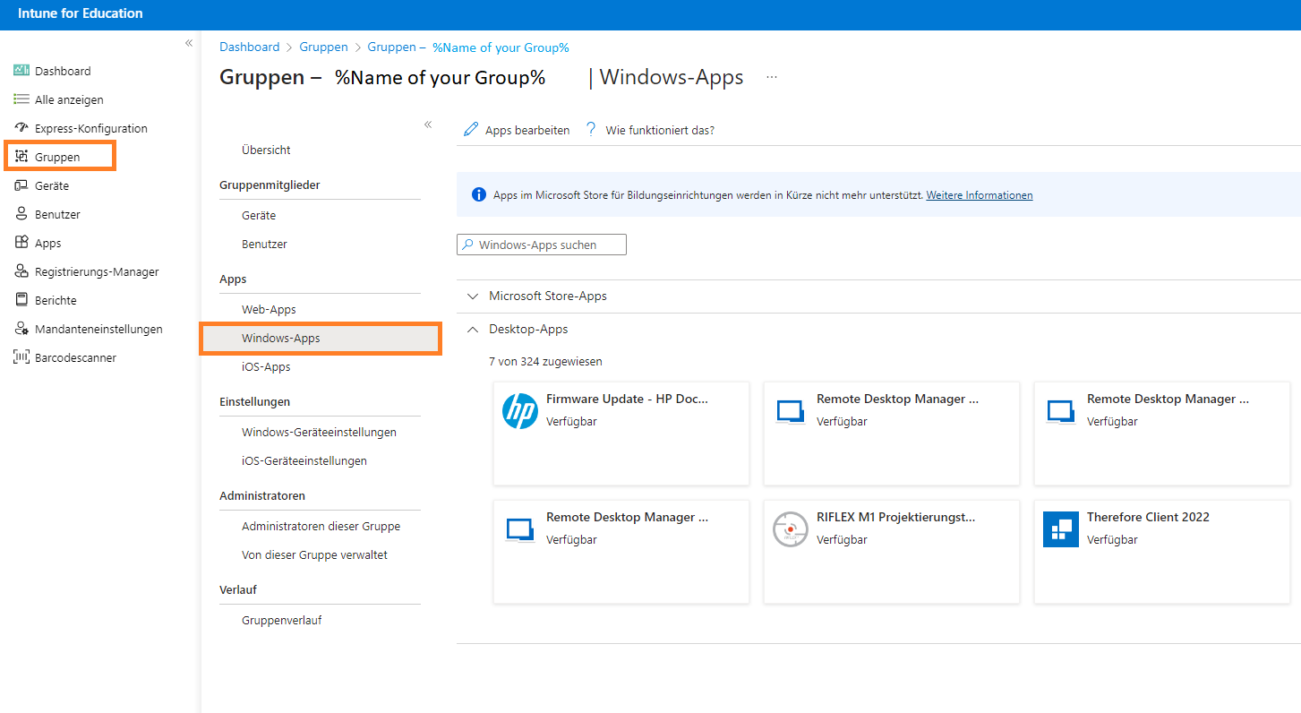Click the RIFLEX M1 Projektierungst... card title
The height and width of the screenshot is (713, 1301).
[x=895, y=517]
